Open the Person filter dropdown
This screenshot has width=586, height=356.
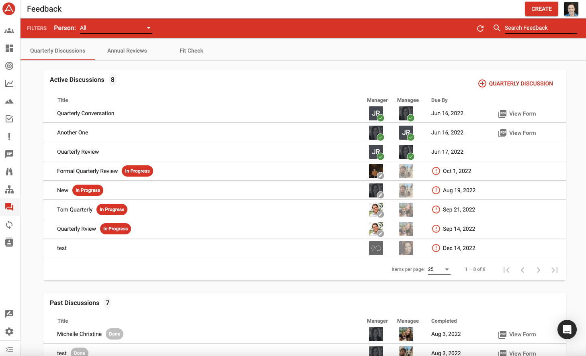116,28
